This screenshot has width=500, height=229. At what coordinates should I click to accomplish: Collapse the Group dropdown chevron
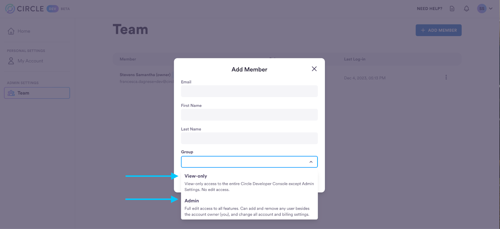coord(311,162)
